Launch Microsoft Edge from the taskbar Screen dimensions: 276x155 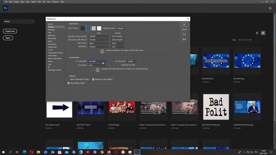[x=24, y=152]
